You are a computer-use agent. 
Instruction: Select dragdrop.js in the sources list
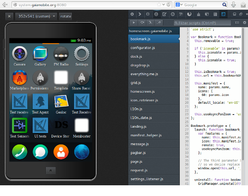coord(142,65)
